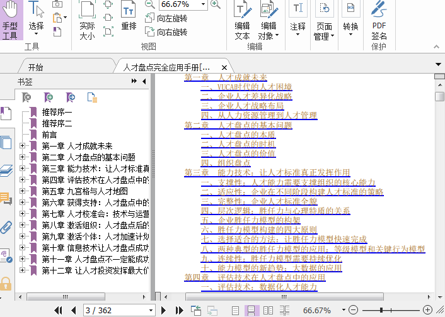Expand the bookmarks panel options arrows
445x317 pixels.
[134, 81]
